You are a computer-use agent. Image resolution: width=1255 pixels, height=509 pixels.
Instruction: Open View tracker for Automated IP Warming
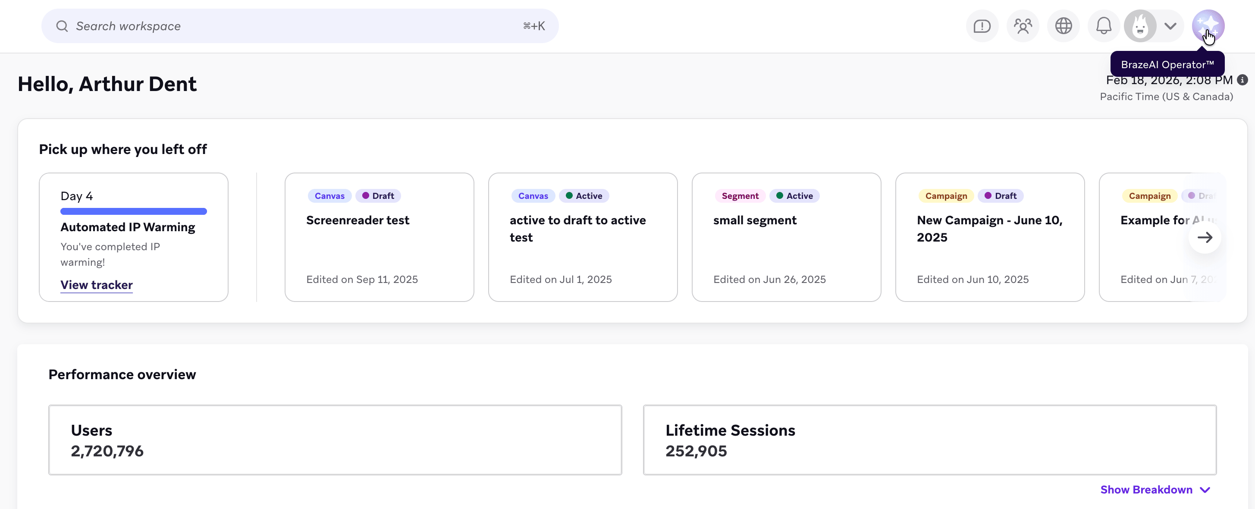96,284
